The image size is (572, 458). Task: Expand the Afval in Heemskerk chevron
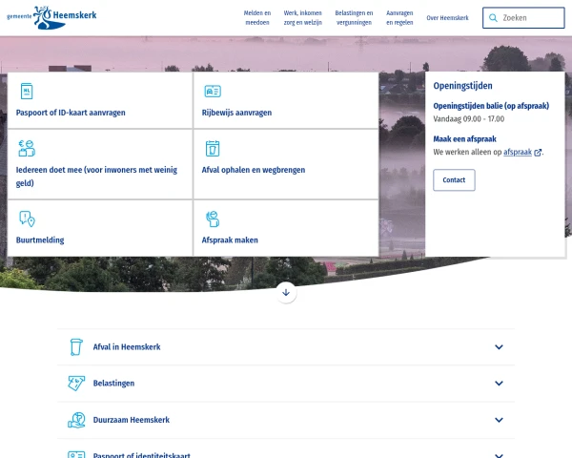pyautogui.click(x=499, y=347)
